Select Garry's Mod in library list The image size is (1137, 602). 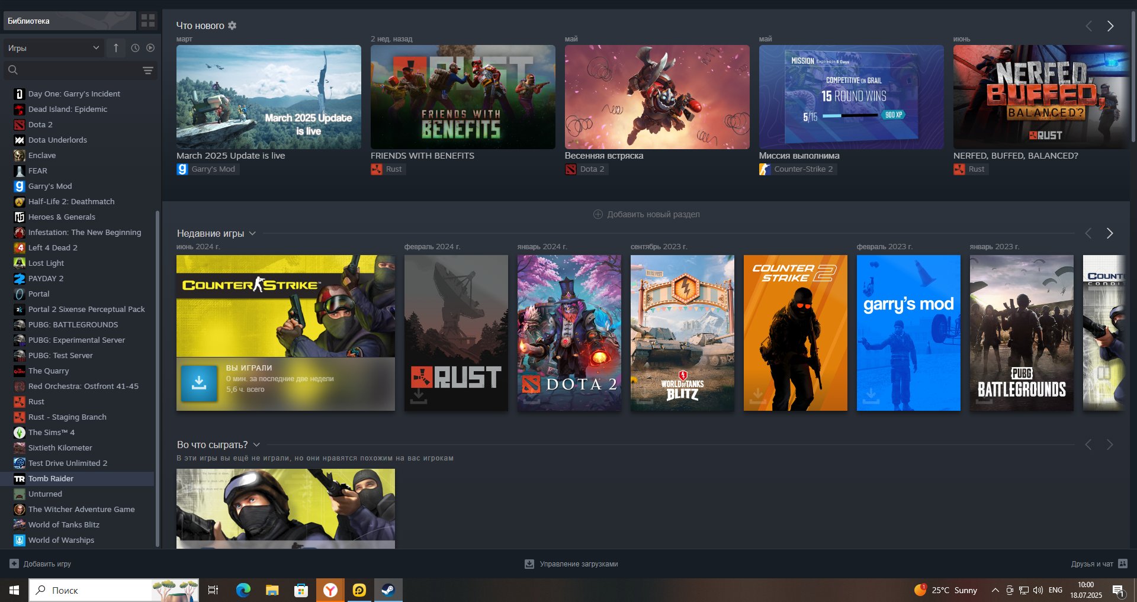(x=78, y=186)
